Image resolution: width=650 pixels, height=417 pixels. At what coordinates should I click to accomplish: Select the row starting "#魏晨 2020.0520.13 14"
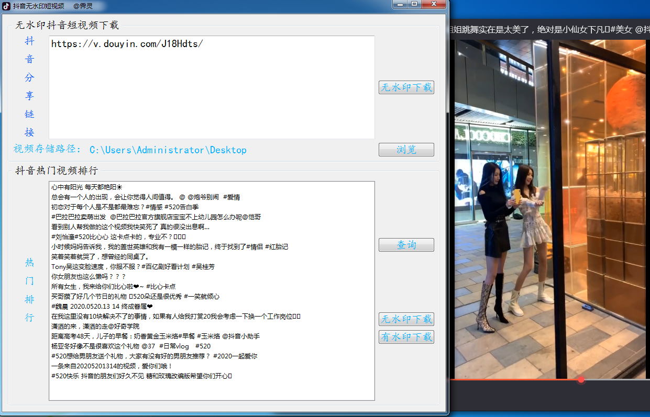[212, 306]
